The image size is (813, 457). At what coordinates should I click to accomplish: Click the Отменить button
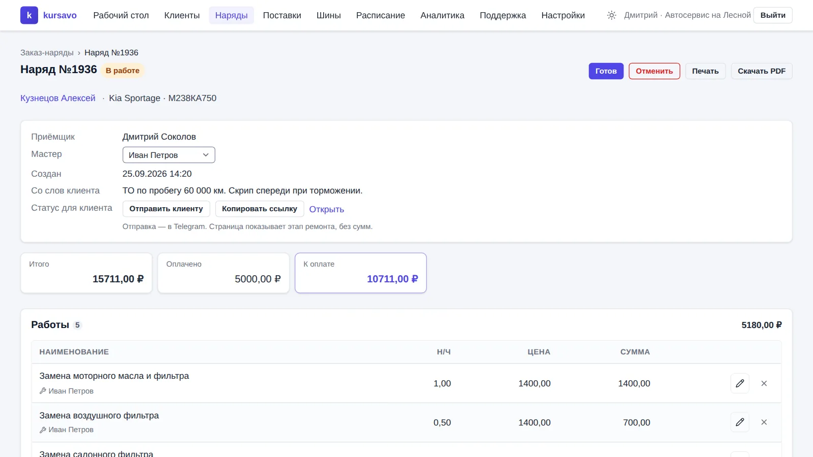[x=654, y=71]
